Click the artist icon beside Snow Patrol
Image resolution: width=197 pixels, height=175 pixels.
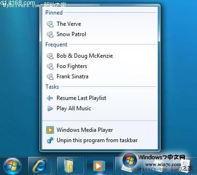pyautogui.click(x=50, y=34)
